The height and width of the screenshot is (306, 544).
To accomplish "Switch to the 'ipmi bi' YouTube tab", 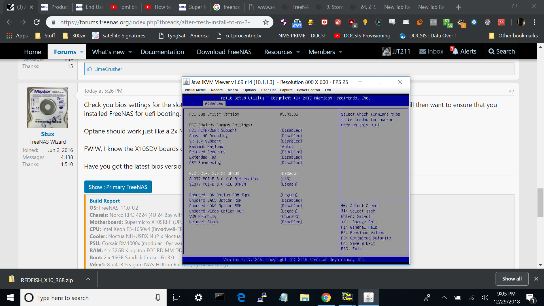I will [x=125, y=7].
